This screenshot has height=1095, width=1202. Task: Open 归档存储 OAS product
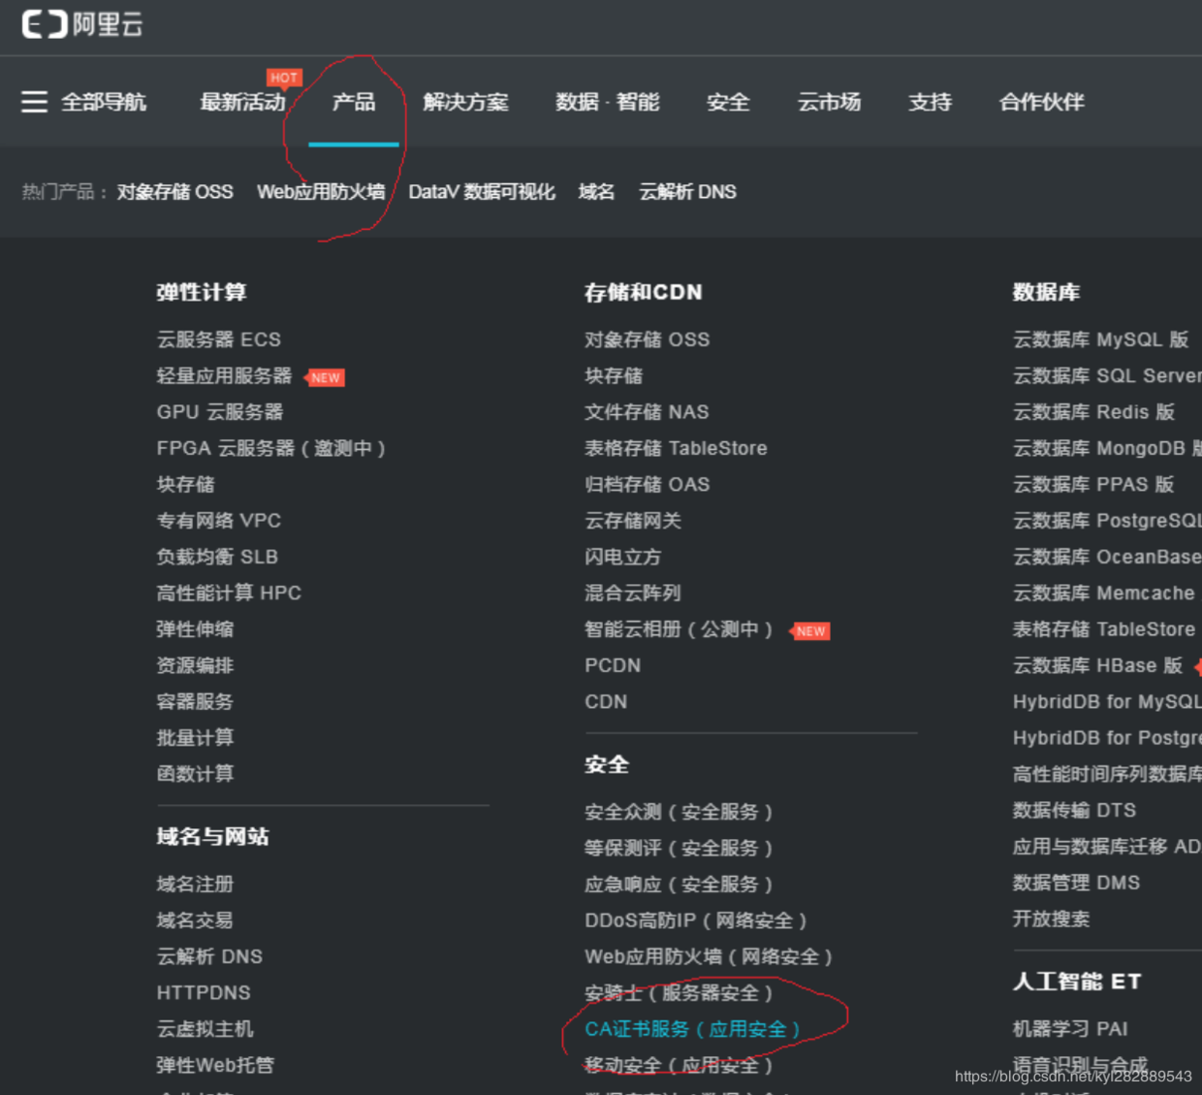(x=647, y=484)
